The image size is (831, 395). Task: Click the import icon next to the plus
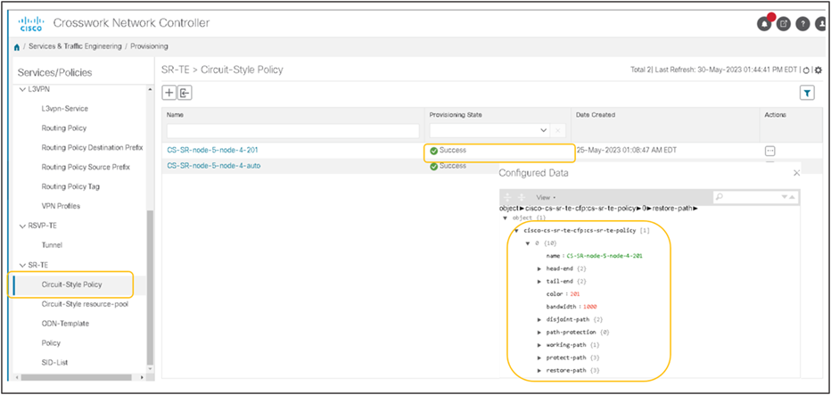185,93
